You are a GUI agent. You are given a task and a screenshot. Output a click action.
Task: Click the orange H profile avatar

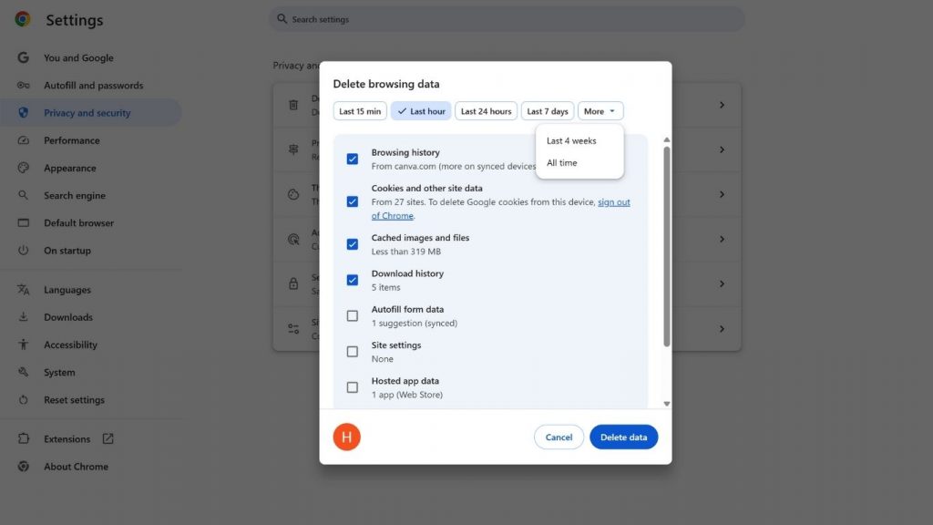click(x=346, y=437)
